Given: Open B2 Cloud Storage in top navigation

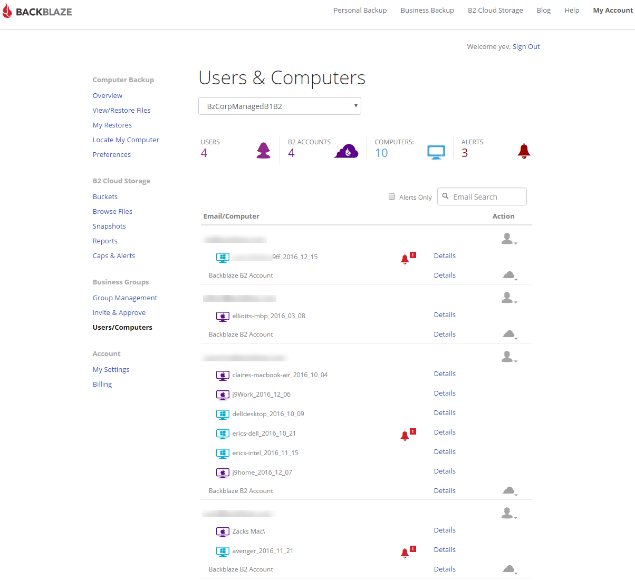Looking at the screenshot, I should [495, 11].
